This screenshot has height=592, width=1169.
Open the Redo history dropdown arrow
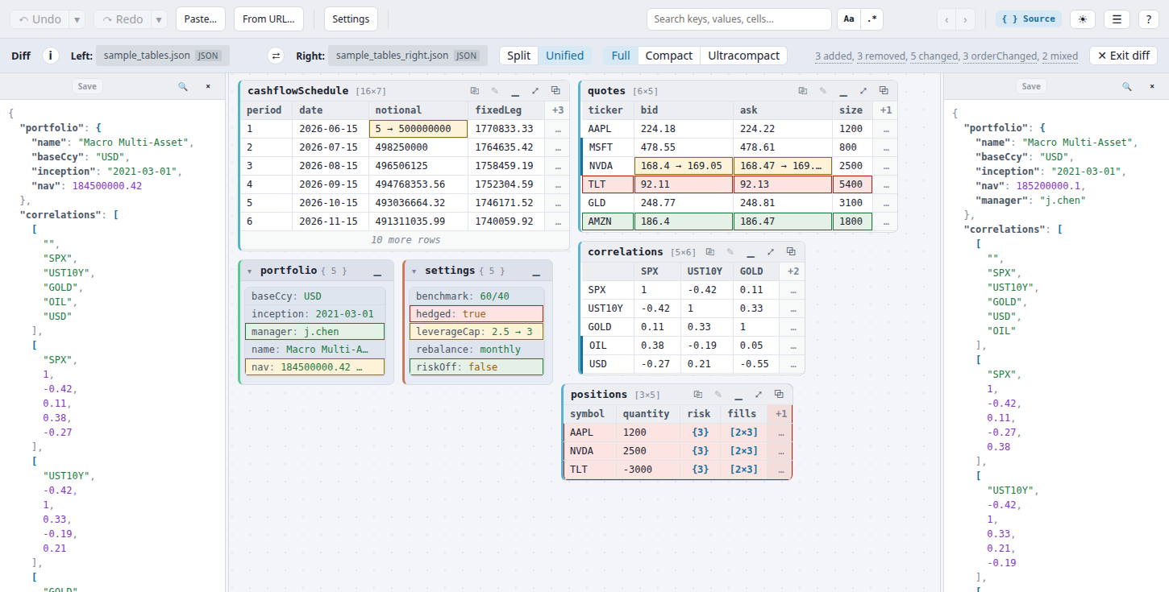[160, 19]
